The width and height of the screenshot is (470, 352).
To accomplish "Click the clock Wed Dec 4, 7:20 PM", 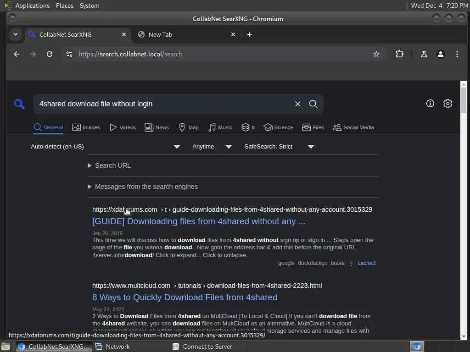I will click(439, 5).
